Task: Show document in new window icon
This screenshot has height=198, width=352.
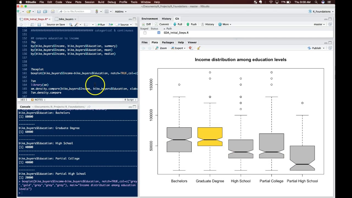Action: pos(32,24)
